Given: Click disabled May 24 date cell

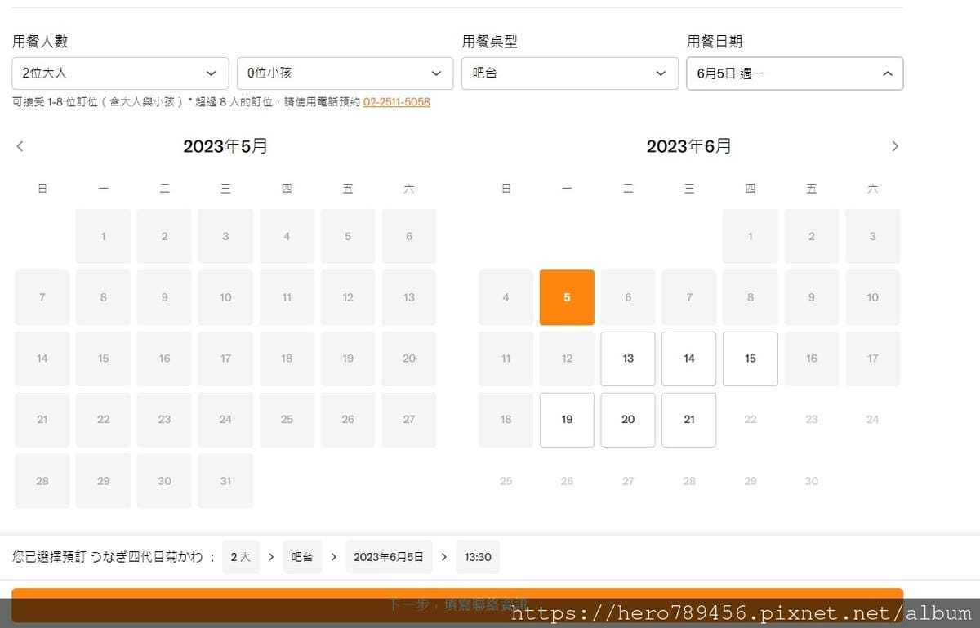Looking at the screenshot, I should point(225,420).
